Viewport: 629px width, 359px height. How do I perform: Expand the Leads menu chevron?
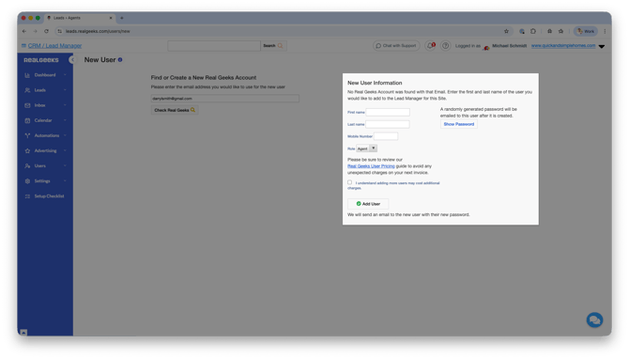(x=65, y=90)
